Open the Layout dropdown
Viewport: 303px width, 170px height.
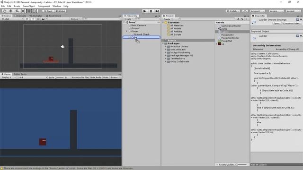pos(293,11)
